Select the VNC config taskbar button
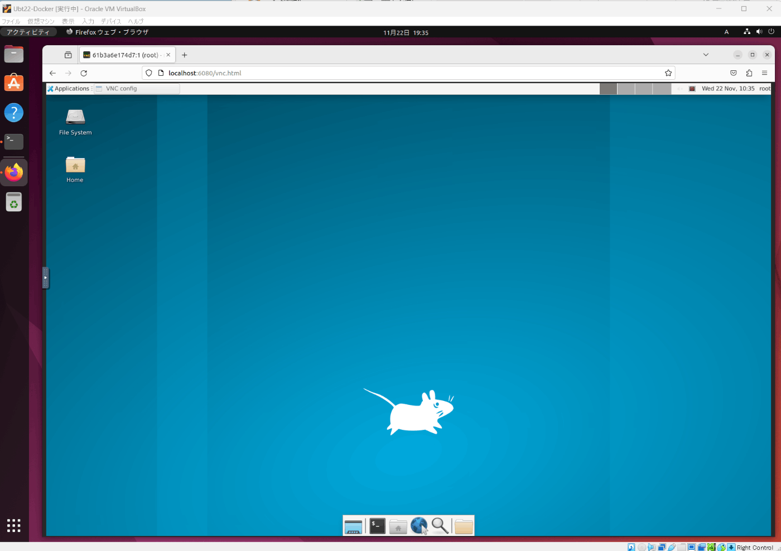This screenshot has width=781, height=551. tap(137, 89)
